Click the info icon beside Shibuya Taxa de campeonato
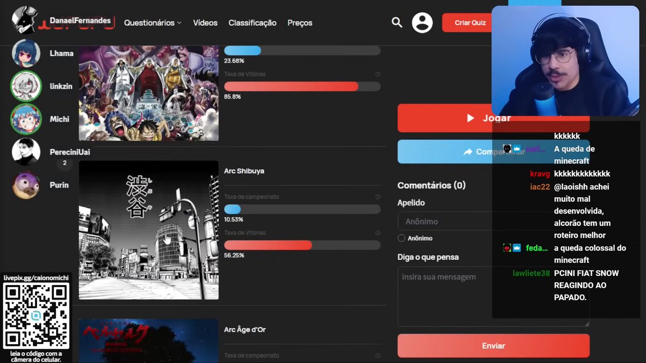 click(x=377, y=197)
